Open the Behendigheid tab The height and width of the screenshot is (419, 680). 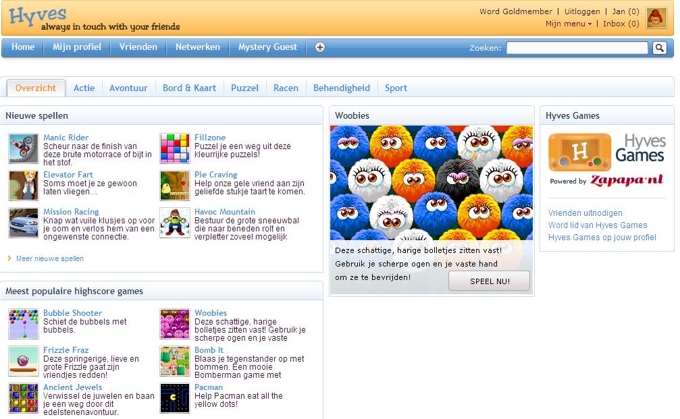(342, 88)
